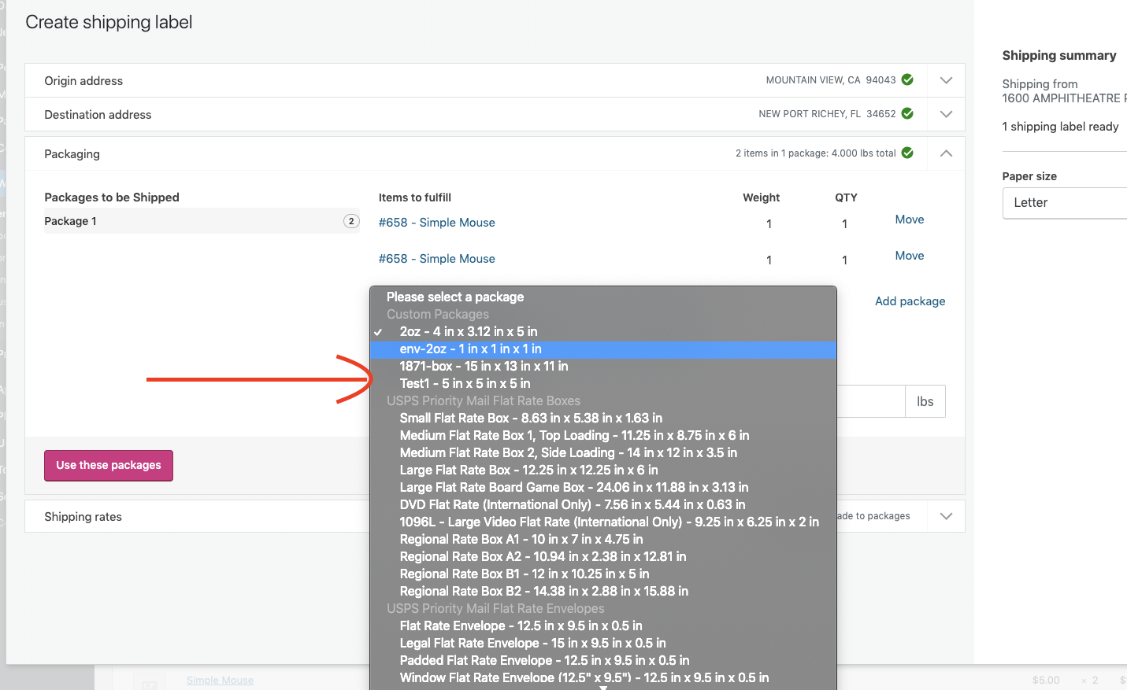Click the Please select a package header option

point(603,297)
